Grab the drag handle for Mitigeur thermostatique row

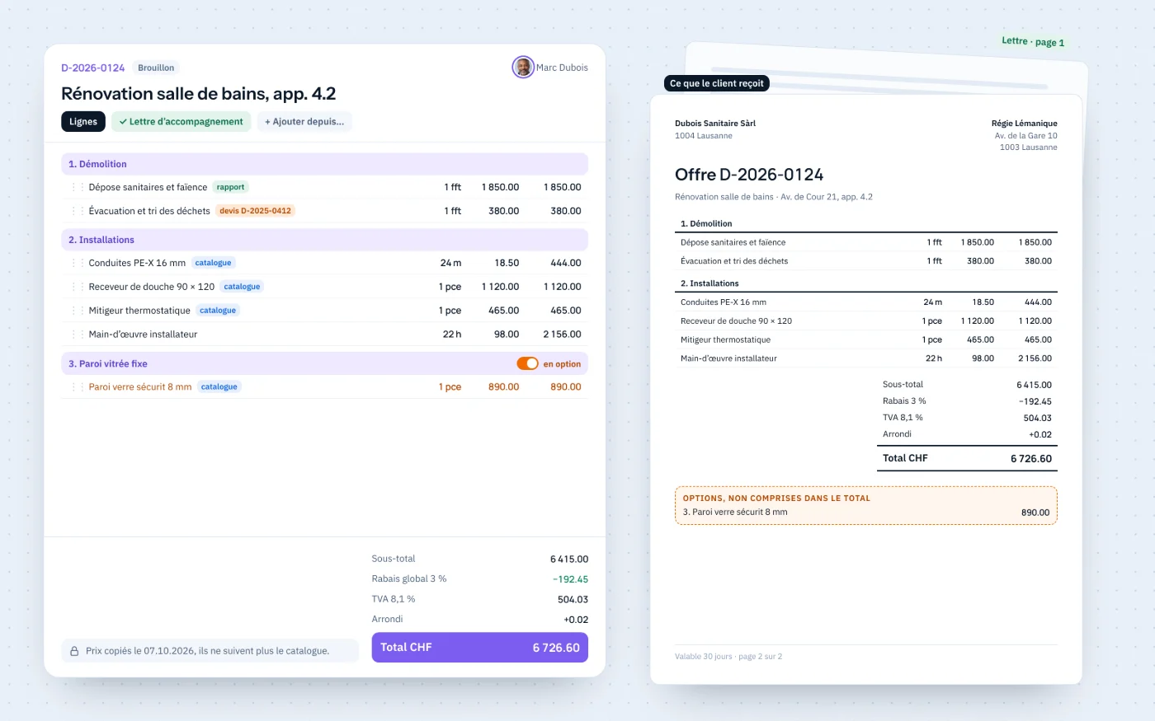pos(78,311)
